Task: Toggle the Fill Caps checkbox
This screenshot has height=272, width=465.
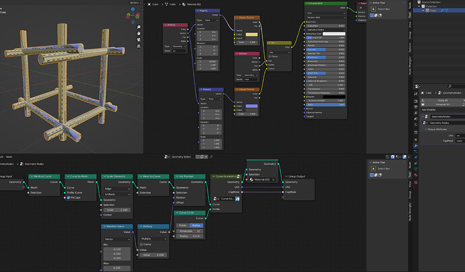Action: click(x=69, y=198)
